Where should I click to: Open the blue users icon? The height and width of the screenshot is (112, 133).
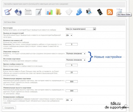pyautogui.click(x=79, y=12)
